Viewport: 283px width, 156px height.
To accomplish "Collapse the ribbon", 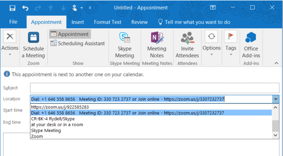I will pyautogui.click(x=276, y=63).
